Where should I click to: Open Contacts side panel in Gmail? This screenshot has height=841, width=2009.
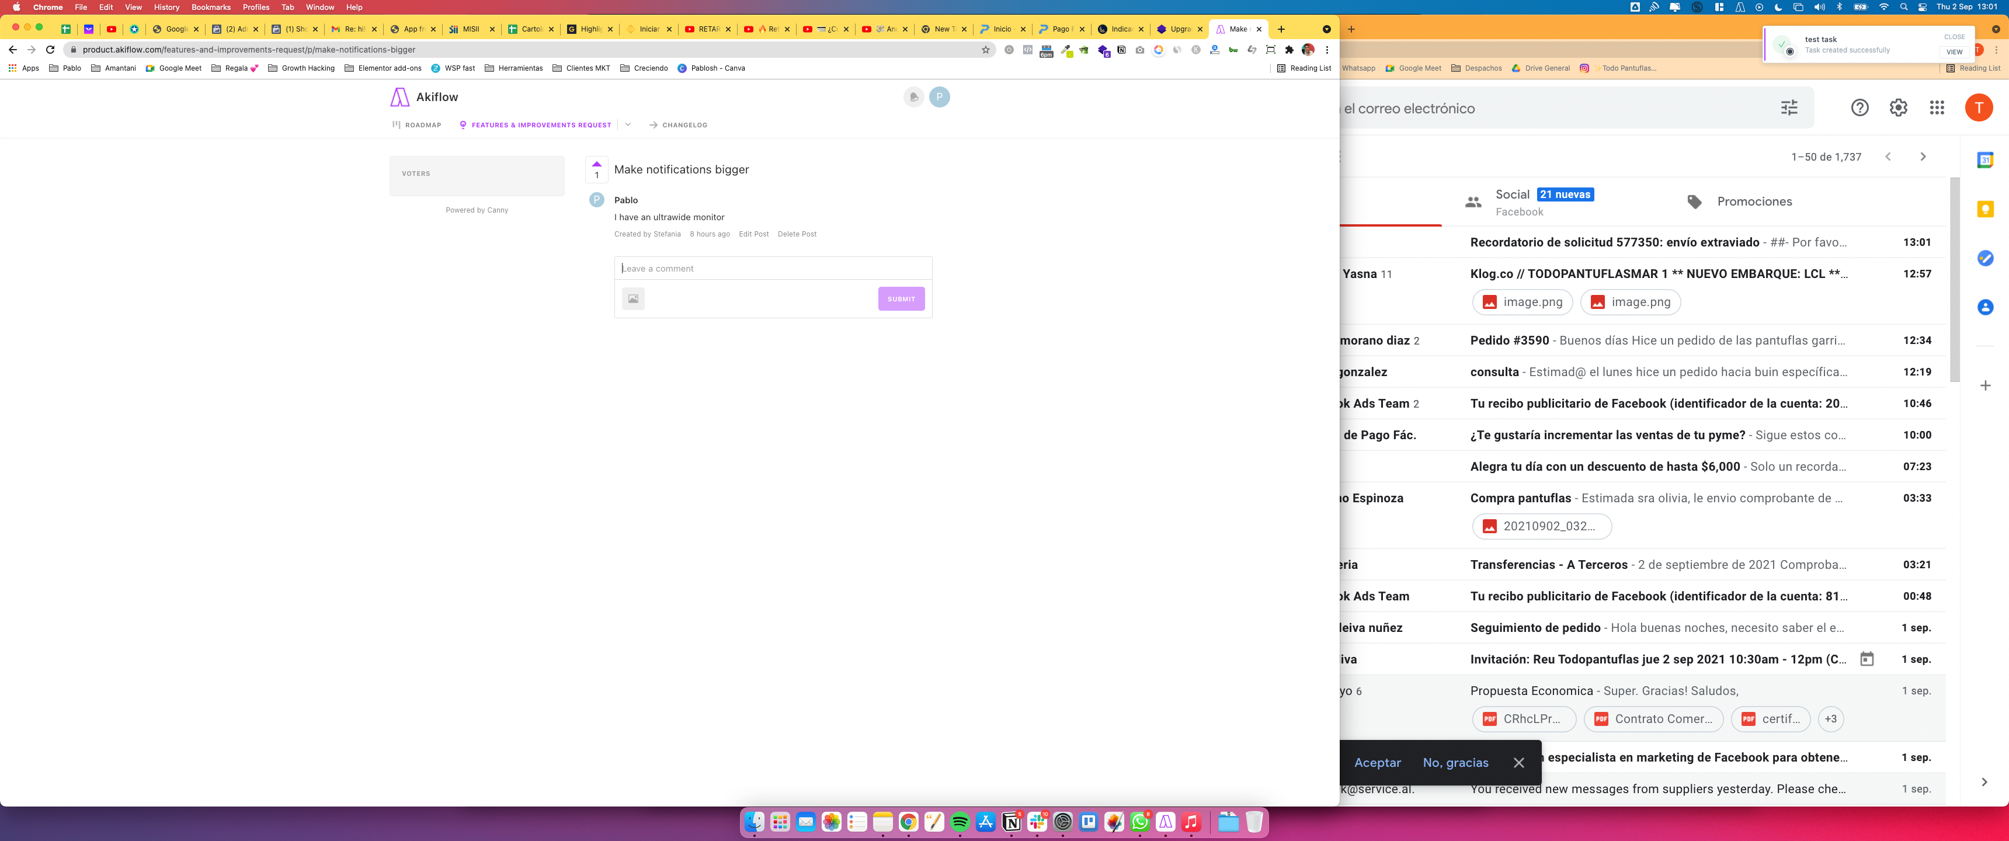1986,307
